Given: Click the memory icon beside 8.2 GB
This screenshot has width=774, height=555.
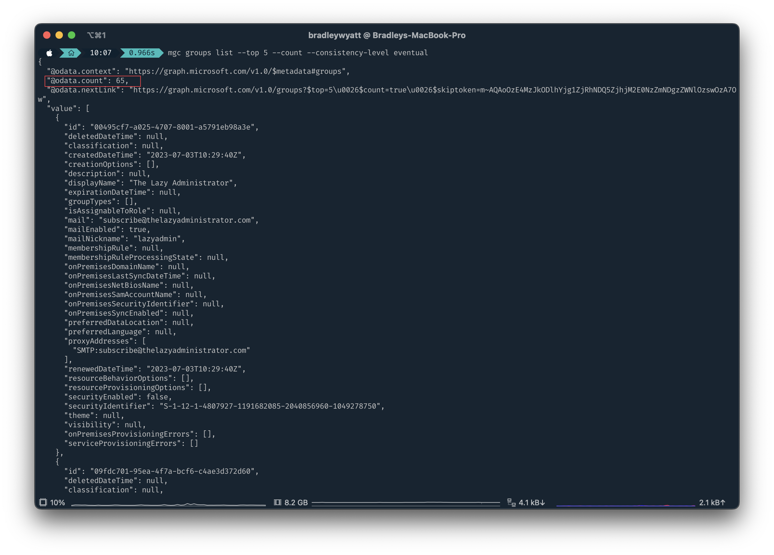Looking at the screenshot, I should 277,502.
